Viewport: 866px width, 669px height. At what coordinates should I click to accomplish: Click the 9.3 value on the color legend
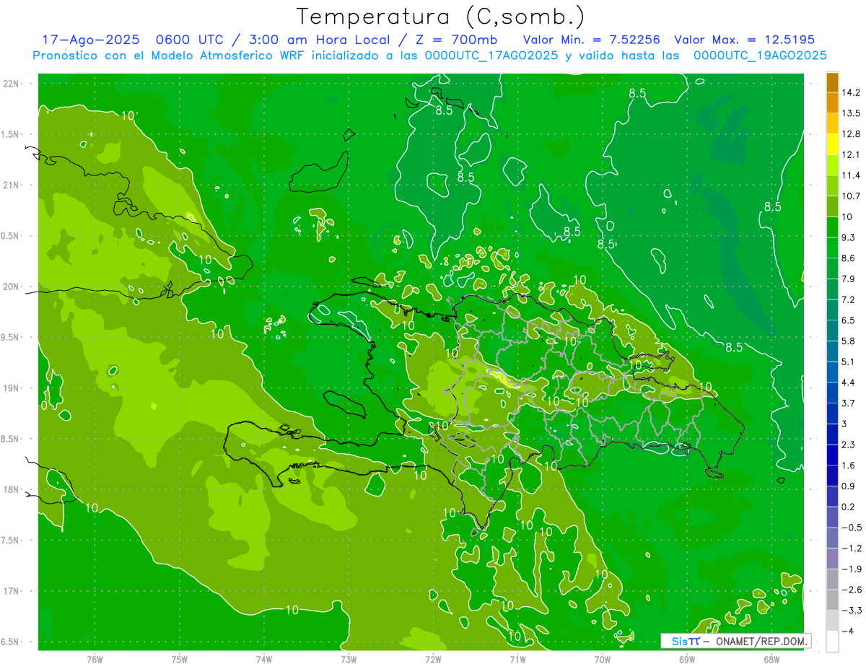pyautogui.click(x=848, y=237)
